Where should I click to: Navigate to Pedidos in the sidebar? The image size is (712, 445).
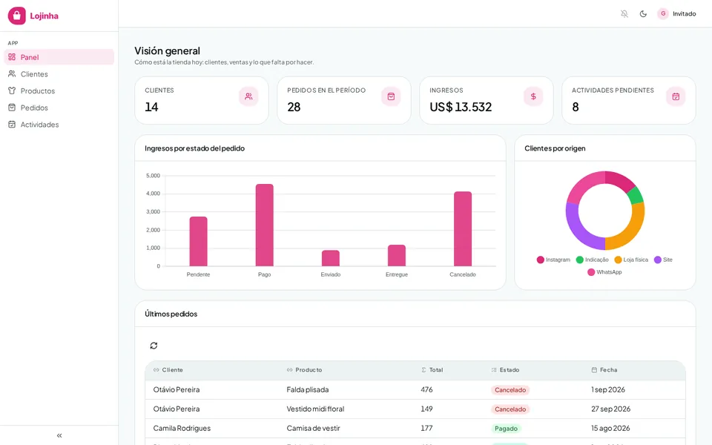click(59, 108)
